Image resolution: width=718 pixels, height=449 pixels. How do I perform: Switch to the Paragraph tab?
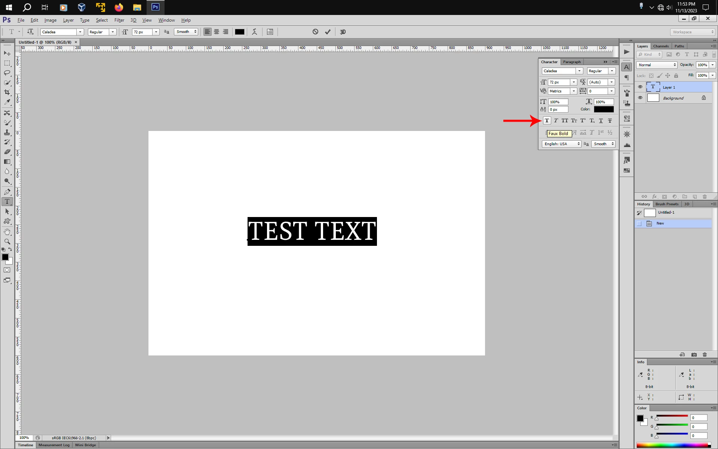tap(572, 62)
